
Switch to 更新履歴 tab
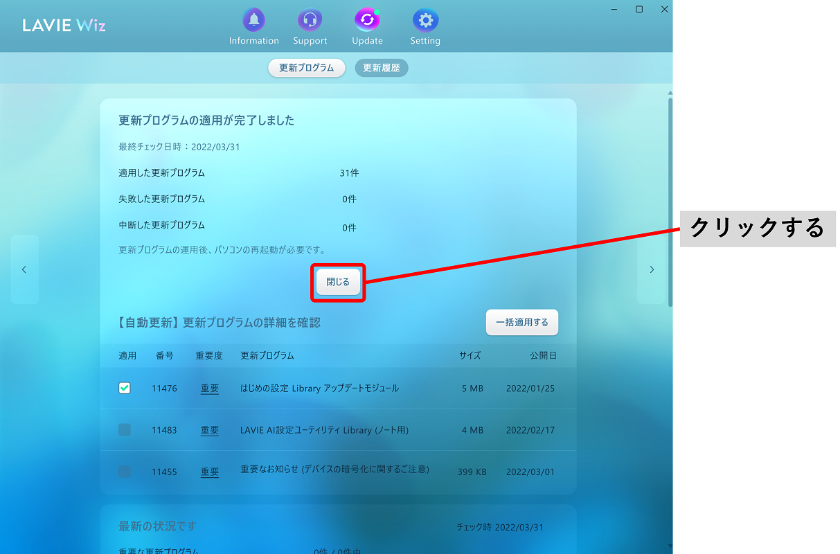(382, 68)
